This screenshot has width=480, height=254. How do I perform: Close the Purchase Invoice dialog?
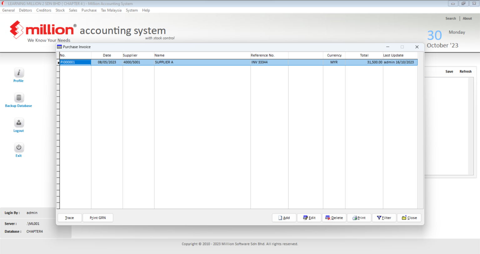click(x=409, y=217)
